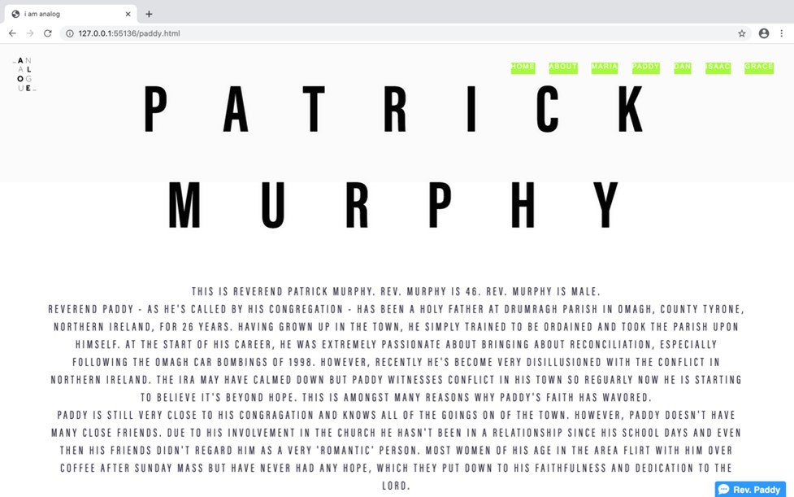The image size is (794, 497).
Task: Reload the current page
Action: [x=48, y=33]
